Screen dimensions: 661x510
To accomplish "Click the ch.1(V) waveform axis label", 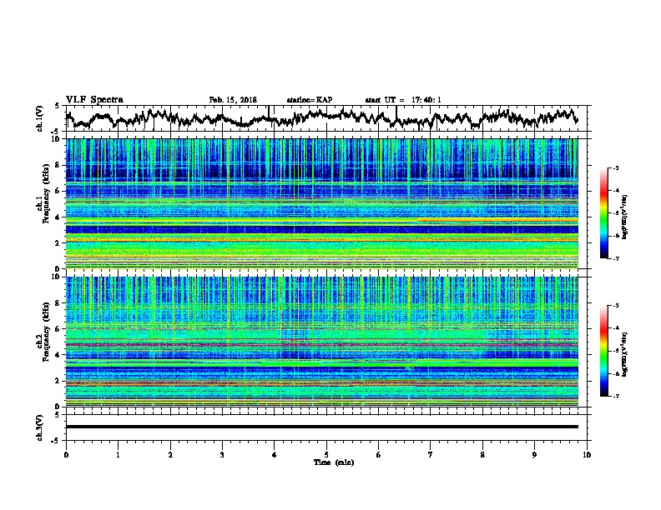I will coord(39,118).
